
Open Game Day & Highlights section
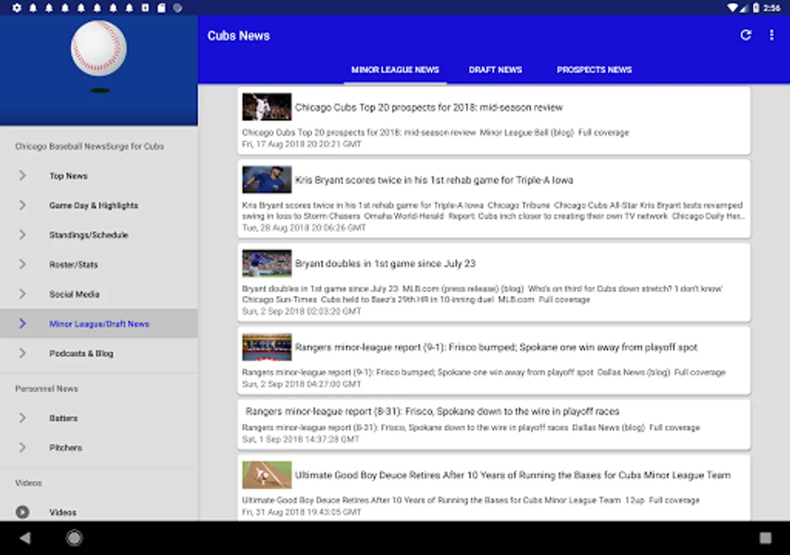coord(99,205)
